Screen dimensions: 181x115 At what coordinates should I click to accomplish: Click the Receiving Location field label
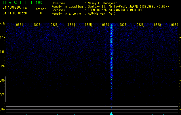[x=67, y=7]
